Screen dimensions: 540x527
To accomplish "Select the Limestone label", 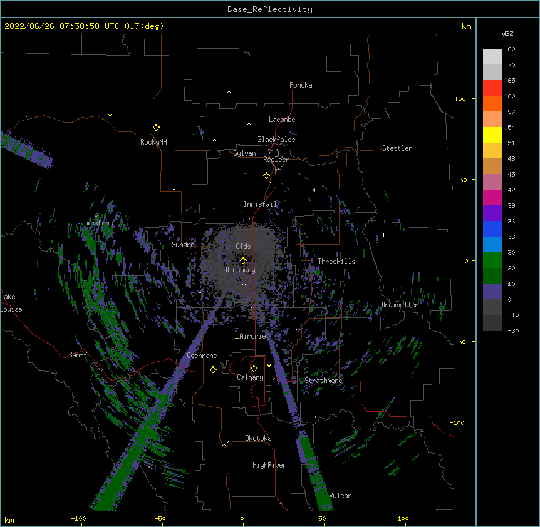I will (96, 223).
